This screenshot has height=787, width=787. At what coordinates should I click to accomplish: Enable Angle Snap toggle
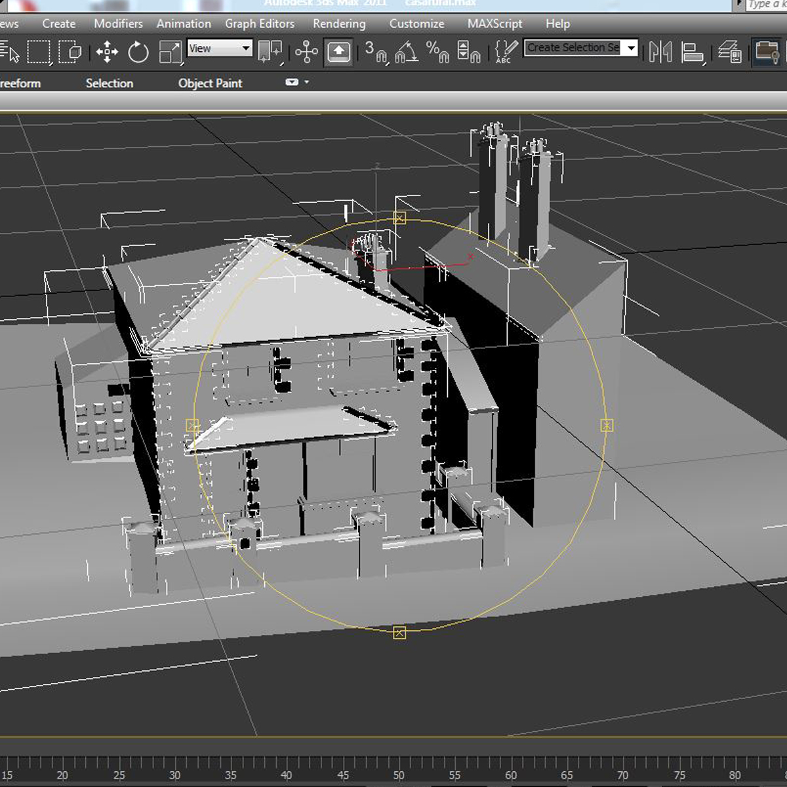tap(407, 52)
